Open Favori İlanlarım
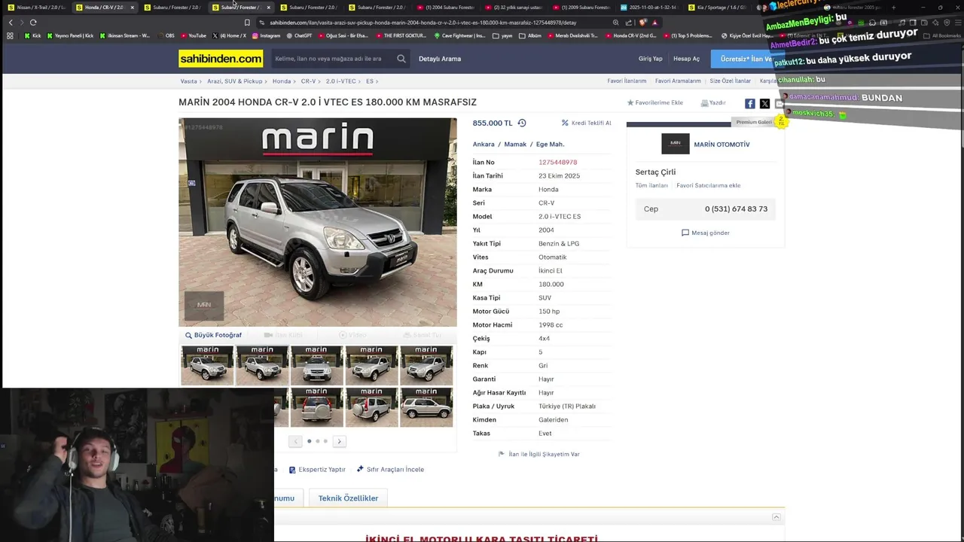Screen dimensions: 964x542 point(627,81)
